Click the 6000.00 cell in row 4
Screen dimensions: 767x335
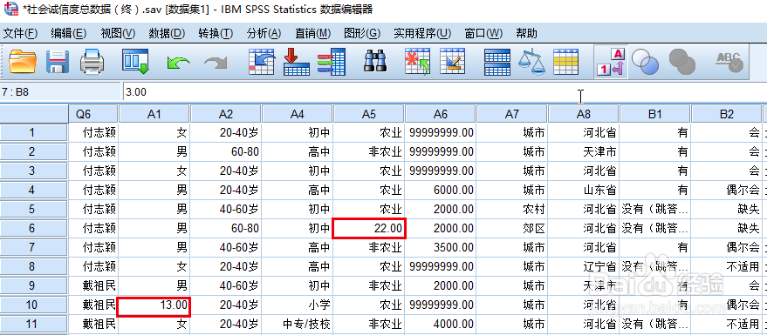click(441, 191)
